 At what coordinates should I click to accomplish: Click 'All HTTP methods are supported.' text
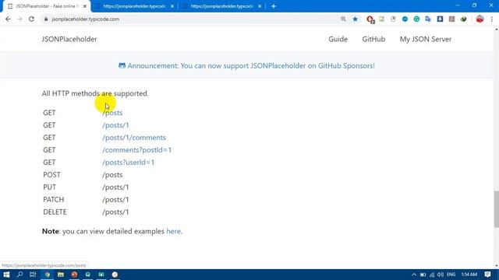tap(95, 93)
